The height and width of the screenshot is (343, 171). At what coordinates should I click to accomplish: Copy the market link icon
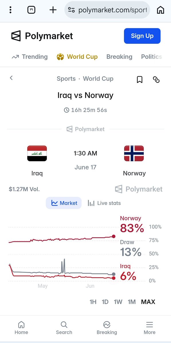point(156,79)
